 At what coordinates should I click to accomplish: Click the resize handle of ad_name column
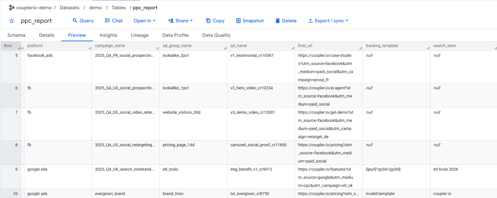pos(293,48)
